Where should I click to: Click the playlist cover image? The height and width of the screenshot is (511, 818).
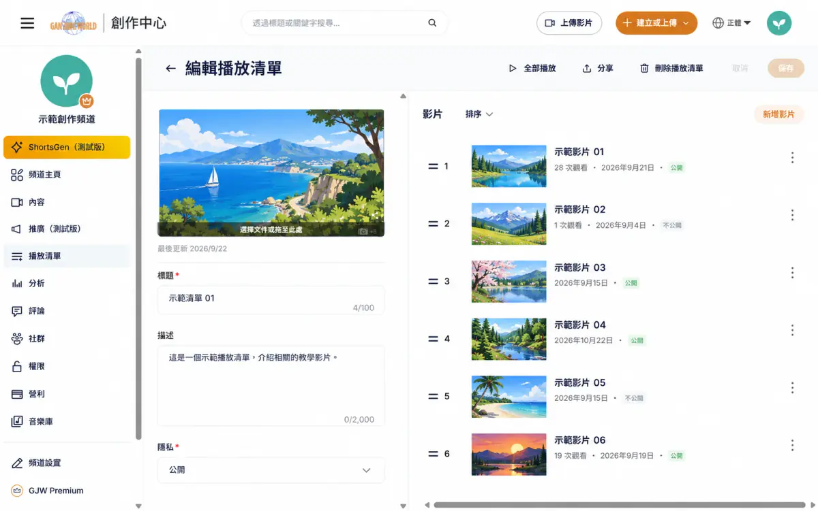271,173
